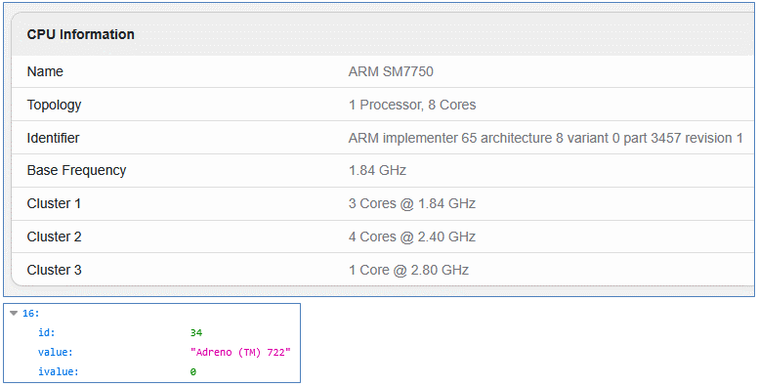Select the value 4 Cores @ 2.40 GHz
Image resolution: width=758 pixels, height=387 pixels.
coord(412,236)
